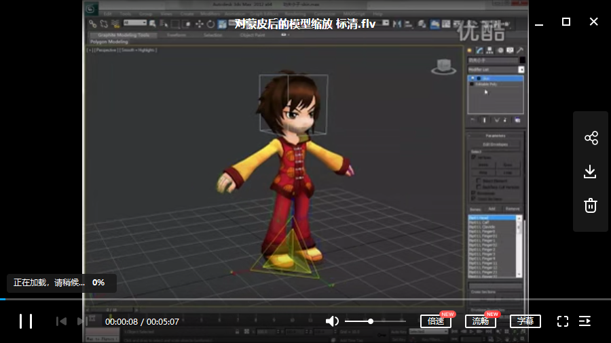611x343 pixels.
Task: Click the video title 对蒙皮后的模型缩放 标清.flv
Action: [305, 24]
